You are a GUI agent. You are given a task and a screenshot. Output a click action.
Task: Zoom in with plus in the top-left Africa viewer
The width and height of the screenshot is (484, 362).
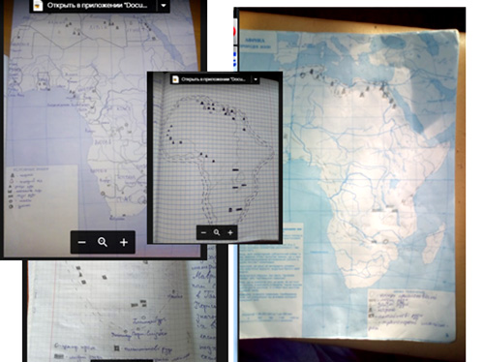point(124,242)
